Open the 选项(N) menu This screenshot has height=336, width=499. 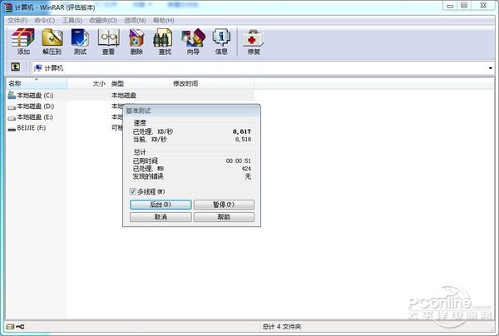[135, 20]
